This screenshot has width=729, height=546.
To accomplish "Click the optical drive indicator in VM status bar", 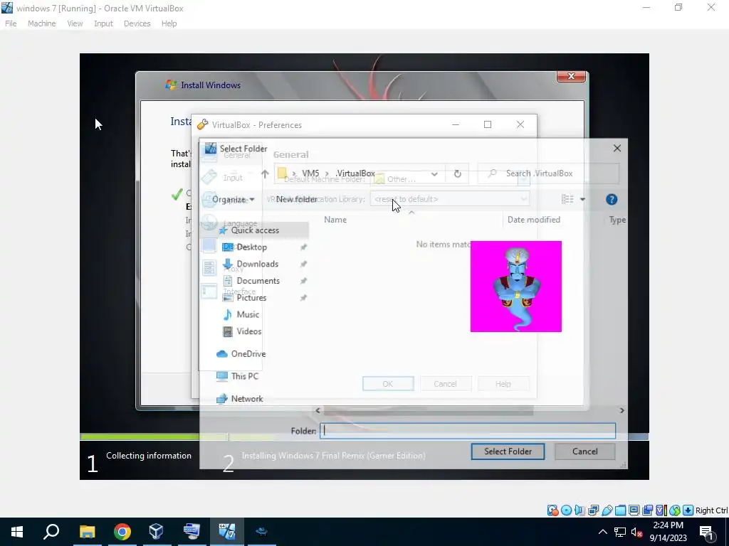I will [x=566, y=510].
